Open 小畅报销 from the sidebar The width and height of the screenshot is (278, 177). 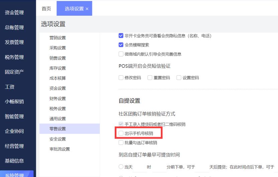[x=14, y=102]
